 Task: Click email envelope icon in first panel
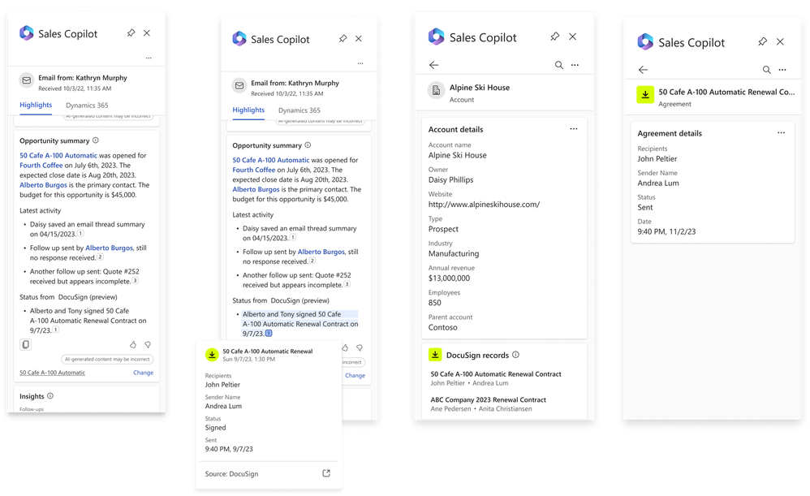tap(27, 80)
